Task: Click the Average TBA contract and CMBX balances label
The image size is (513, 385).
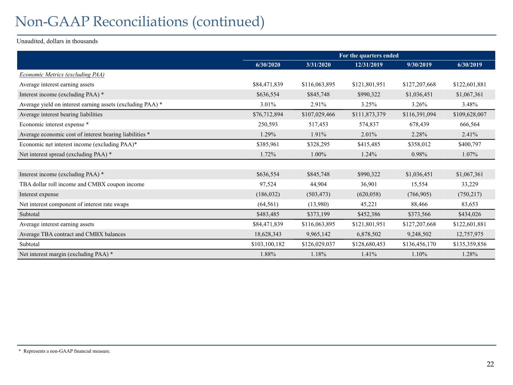Action: click(73, 234)
